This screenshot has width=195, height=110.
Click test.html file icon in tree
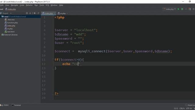(6, 32)
